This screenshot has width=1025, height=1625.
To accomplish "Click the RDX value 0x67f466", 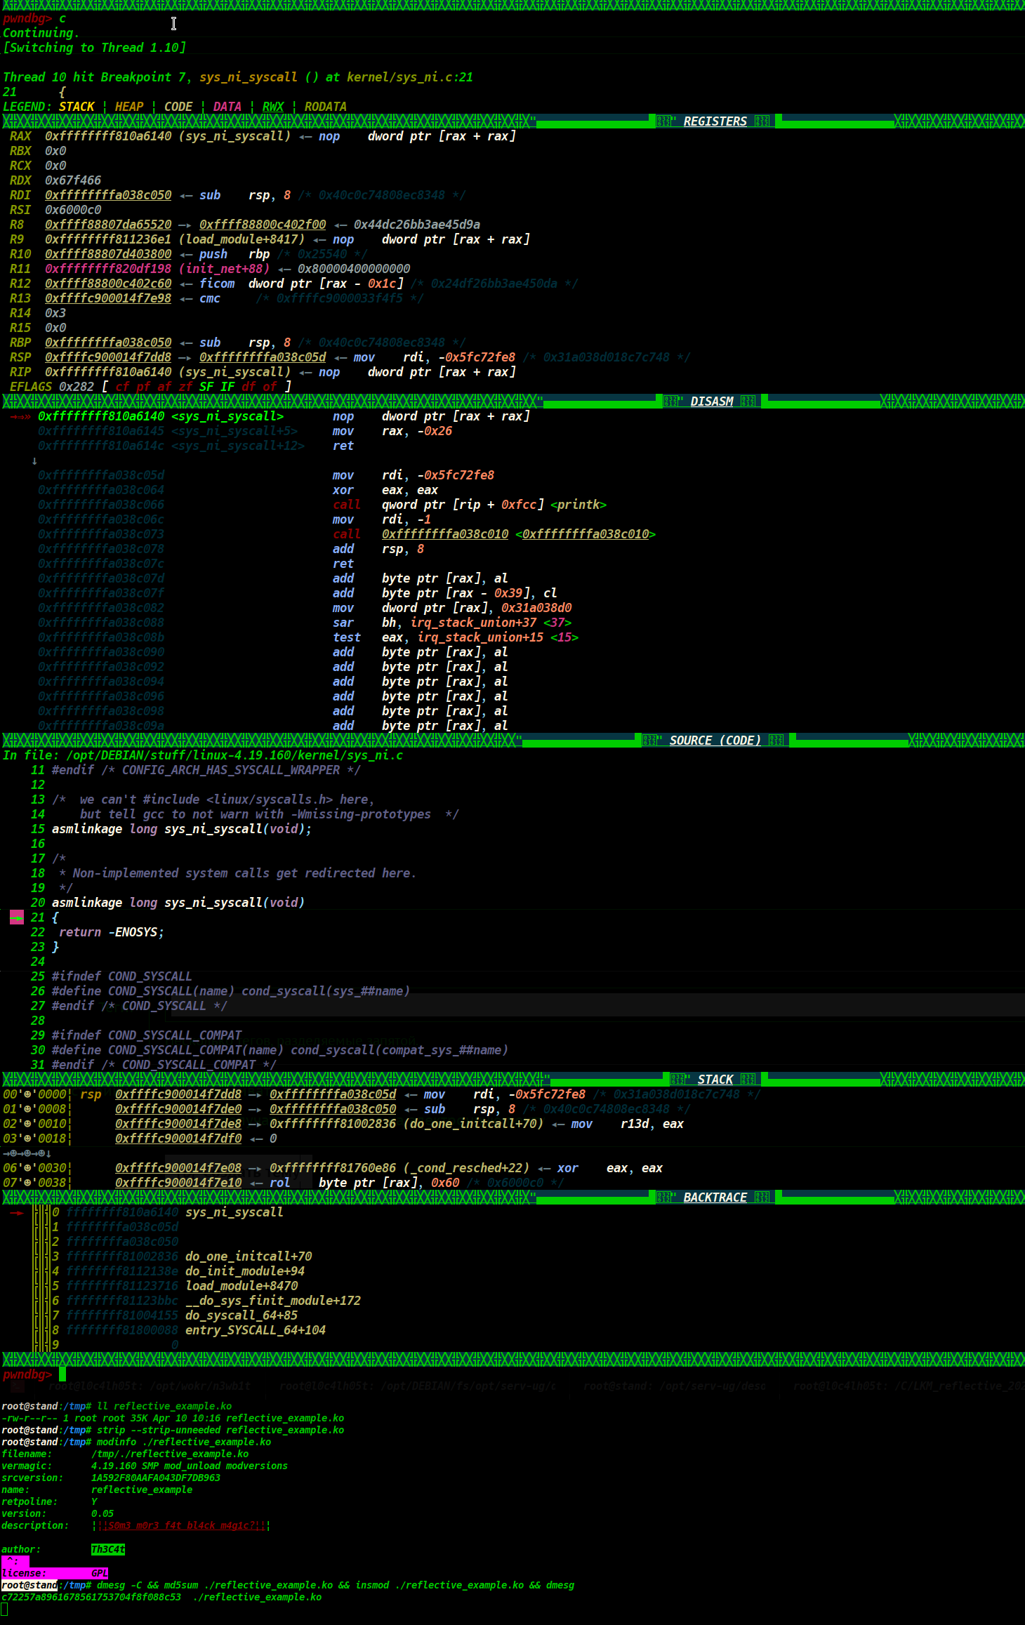I will point(73,180).
